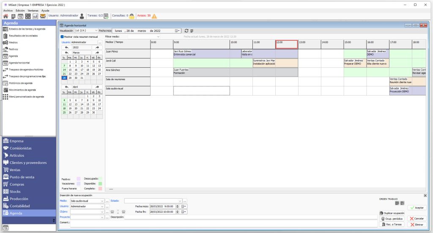Image resolution: width=433 pixels, height=233 pixels.
Task: Click Ocup. periódica button
Action: pos(392,219)
